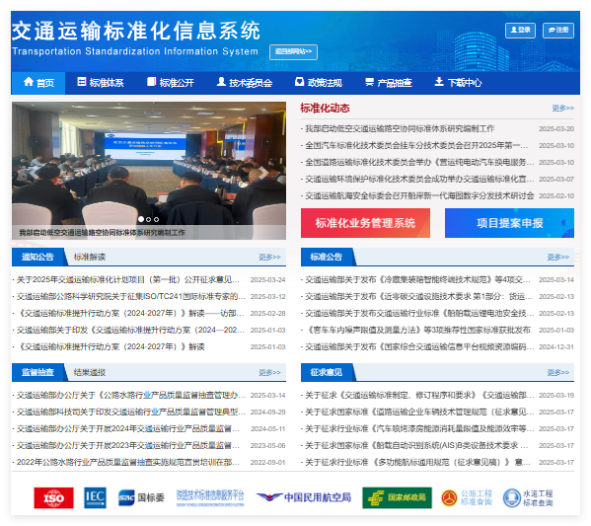Open news 全国道路运输标准化技术委员会举办
Viewport: 591px width, 526px height.
[419, 162]
